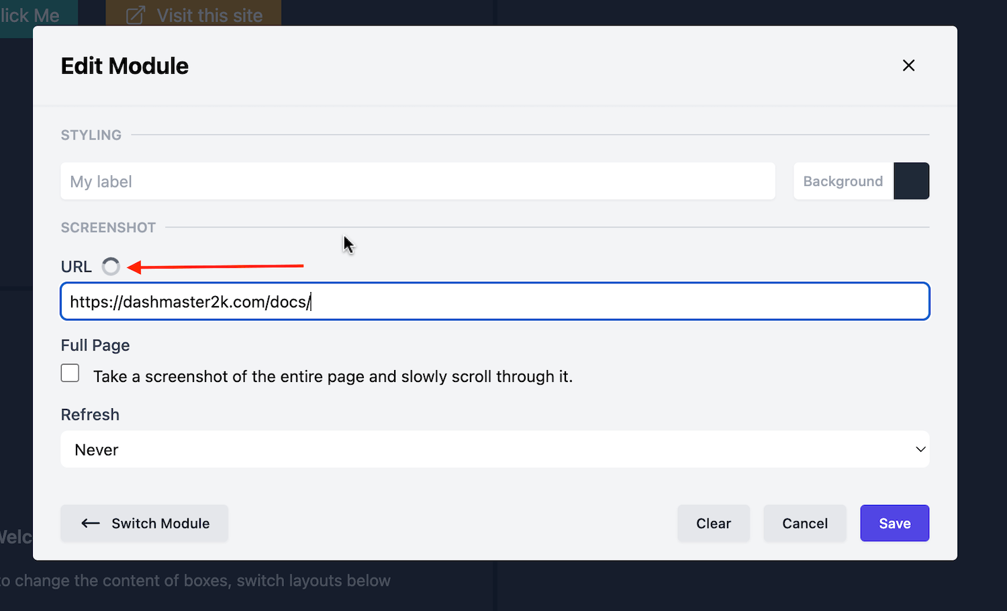
Task: Click the Full Page field label
Action: (x=95, y=345)
